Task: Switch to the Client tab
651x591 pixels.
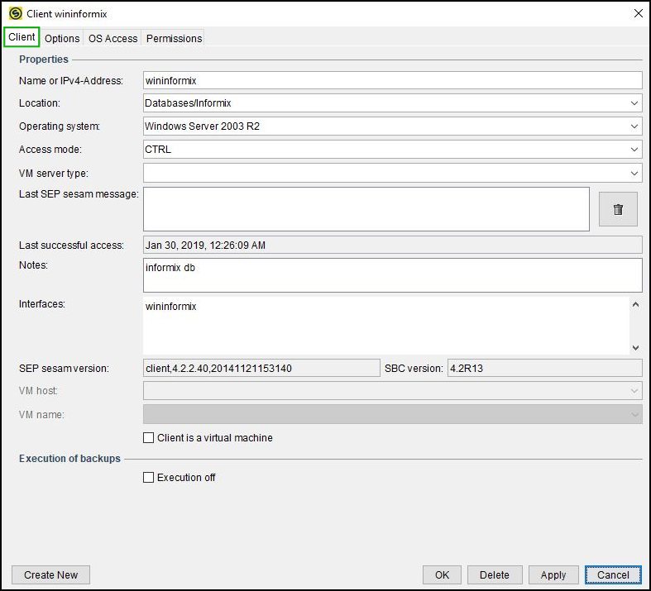Action: tap(22, 37)
